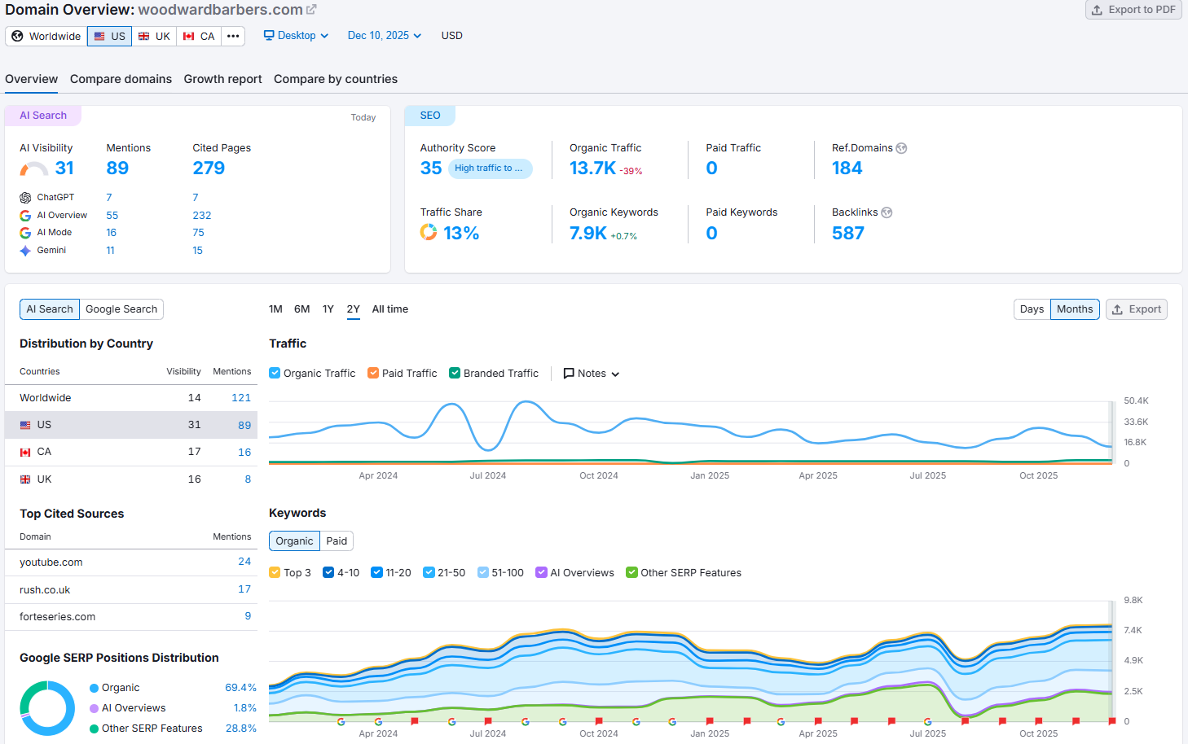The height and width of the screenshot is (744, 1188).
Task: Toggle the AI Overviews keyword filter
Action: (x=541, y=572)
